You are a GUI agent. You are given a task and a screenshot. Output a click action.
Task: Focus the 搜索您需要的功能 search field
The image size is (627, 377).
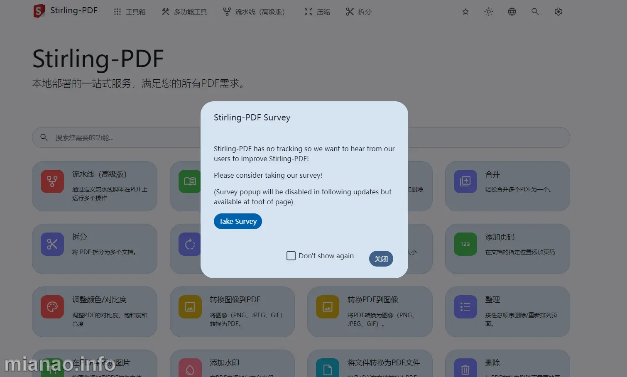coord(301,137)
